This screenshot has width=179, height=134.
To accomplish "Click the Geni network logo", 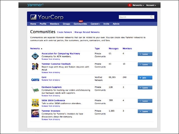I will [35, 80].
